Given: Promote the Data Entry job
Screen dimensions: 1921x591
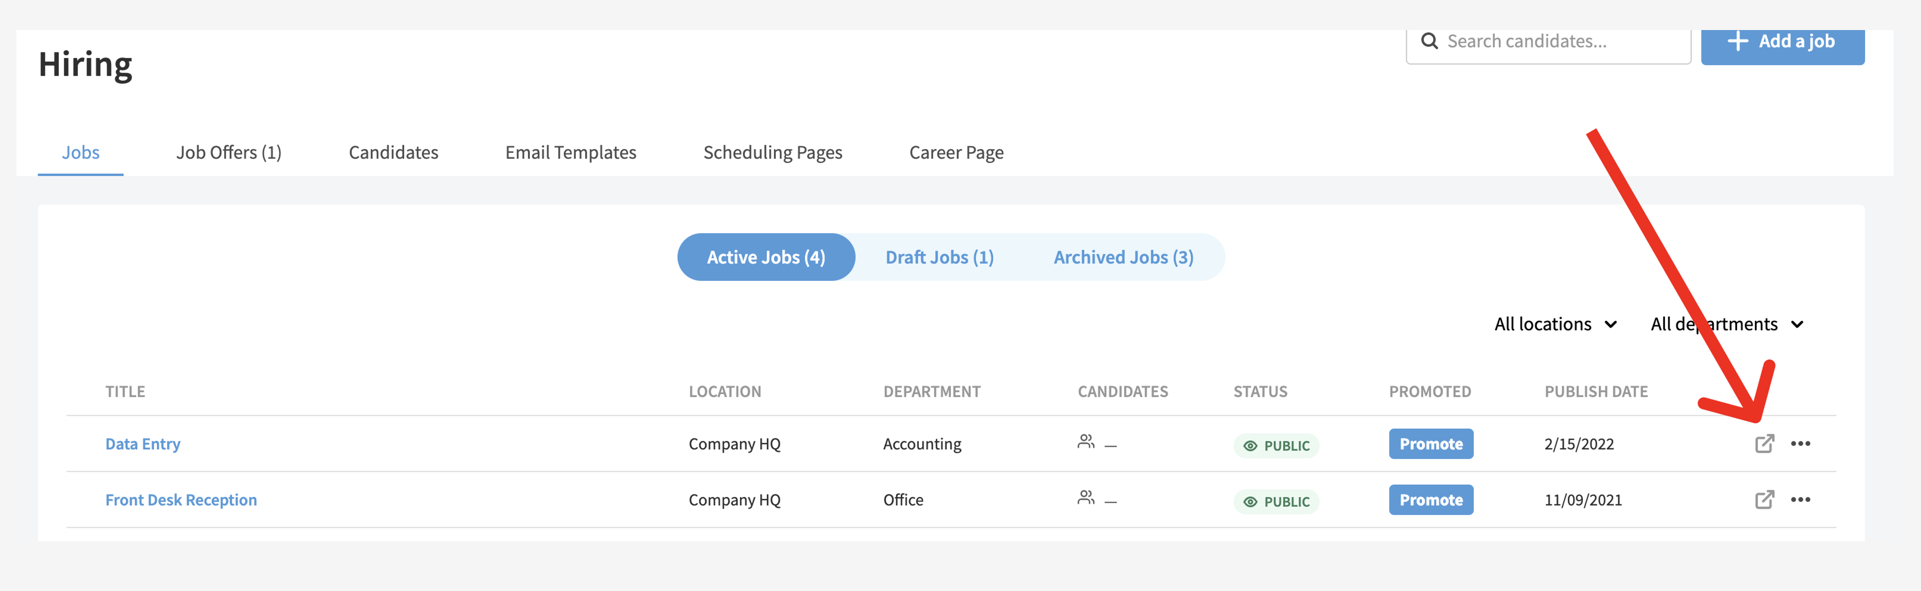Looking at the screenshot, I should (x=1430, y=443).
